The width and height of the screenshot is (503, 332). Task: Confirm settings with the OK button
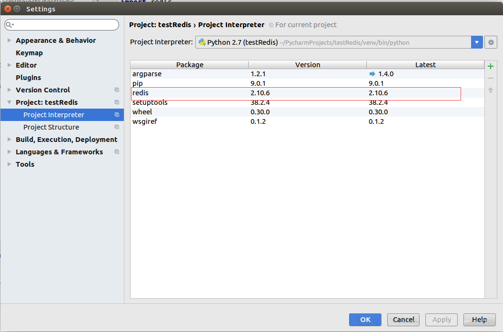click(365, 320)
